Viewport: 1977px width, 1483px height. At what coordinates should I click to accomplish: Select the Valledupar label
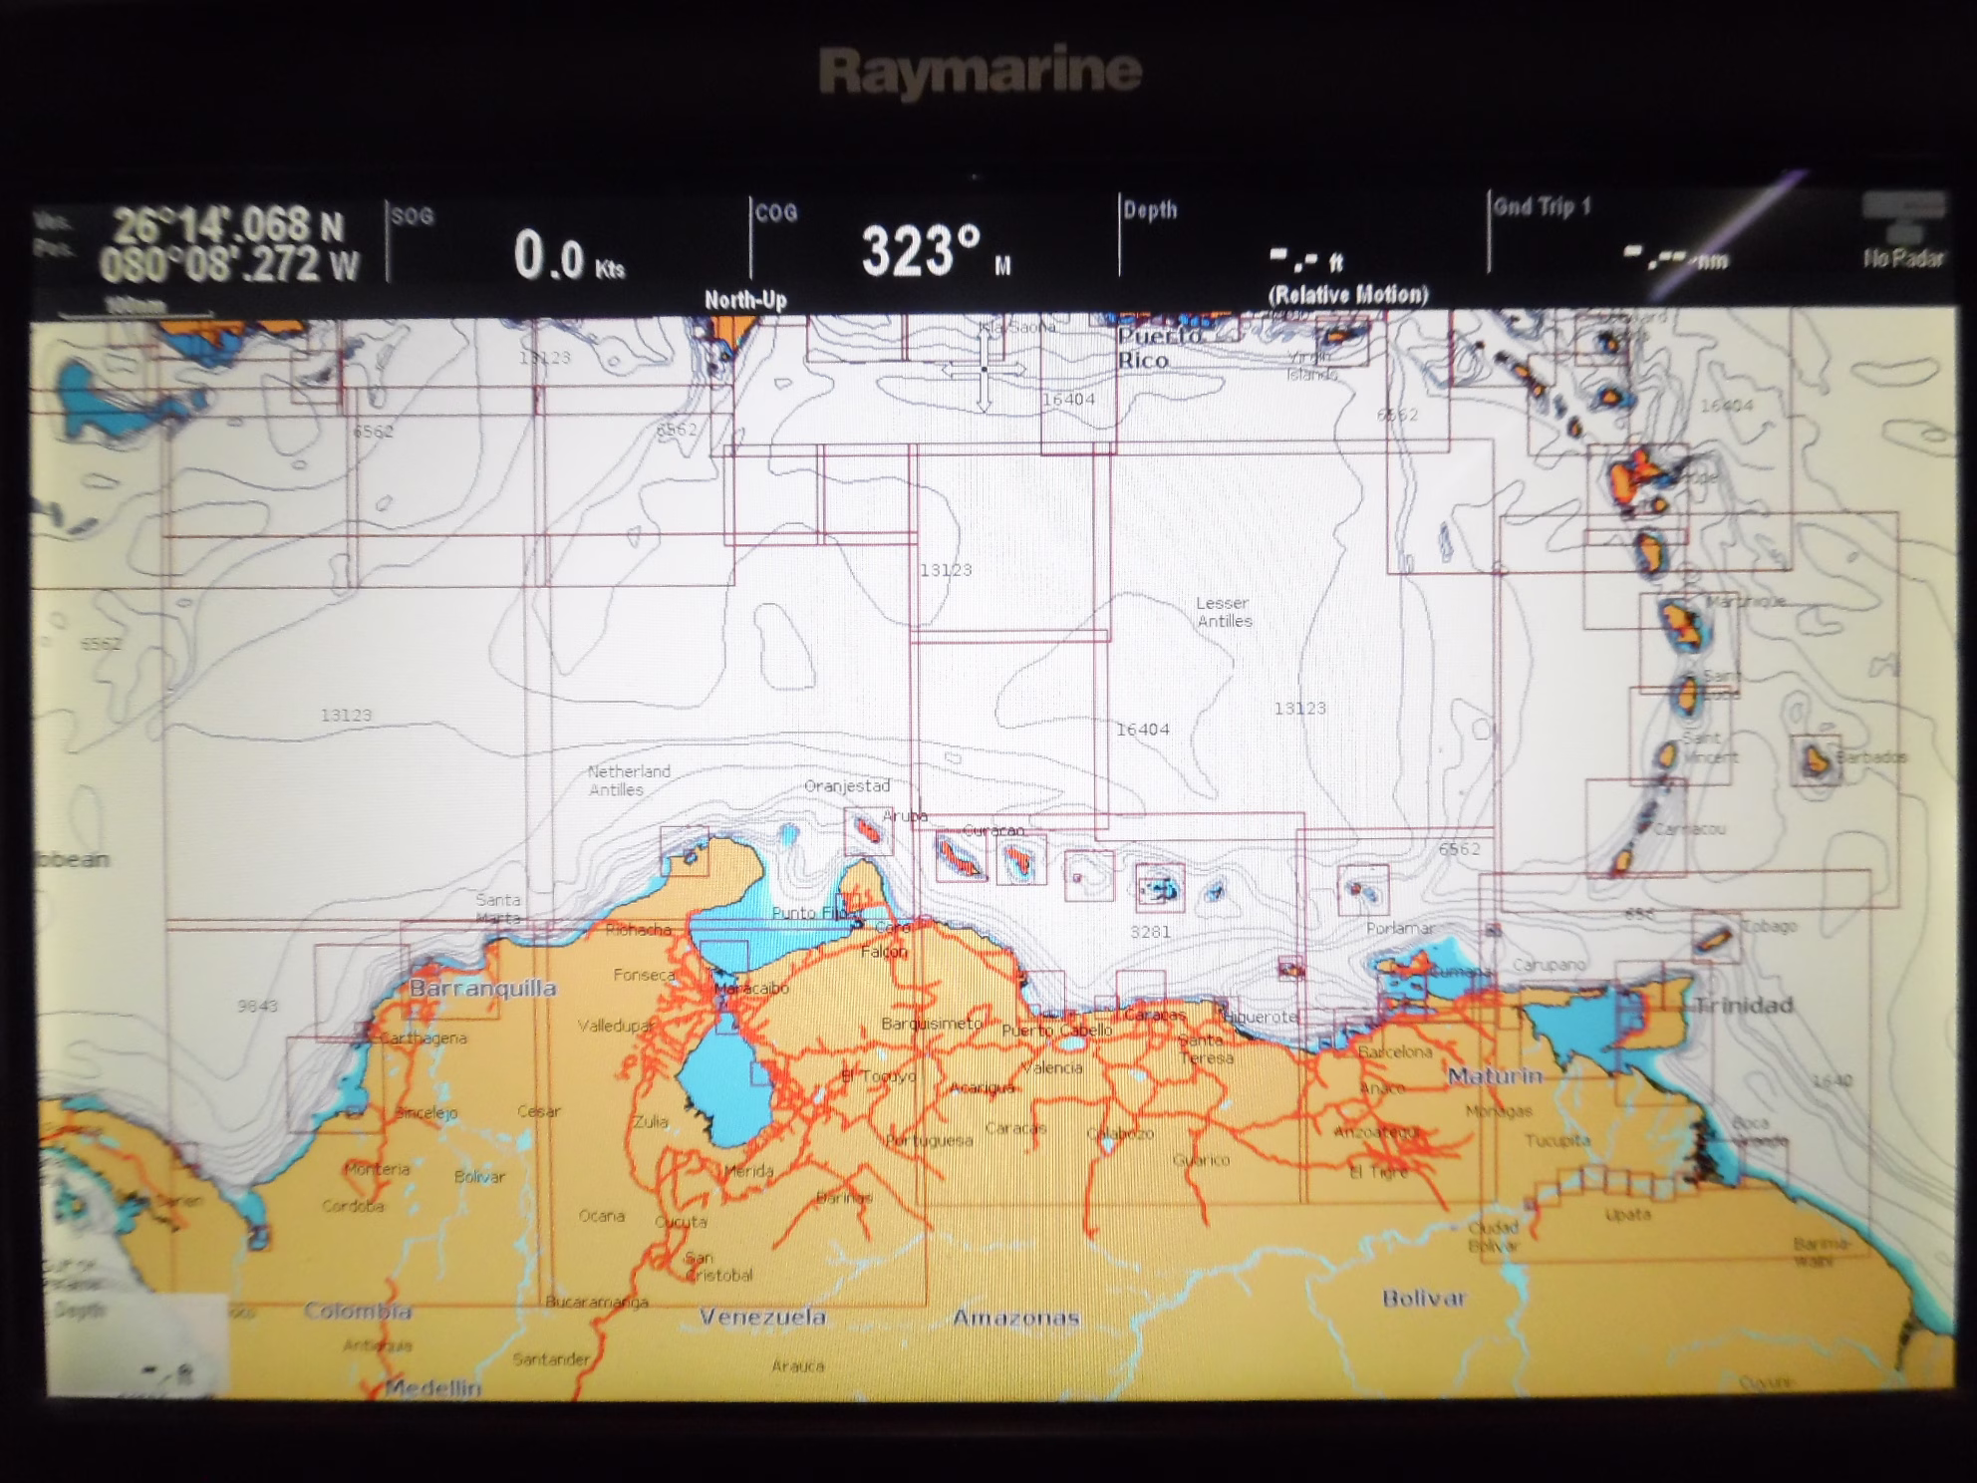pyautogui.click(x=615, y=1027)
